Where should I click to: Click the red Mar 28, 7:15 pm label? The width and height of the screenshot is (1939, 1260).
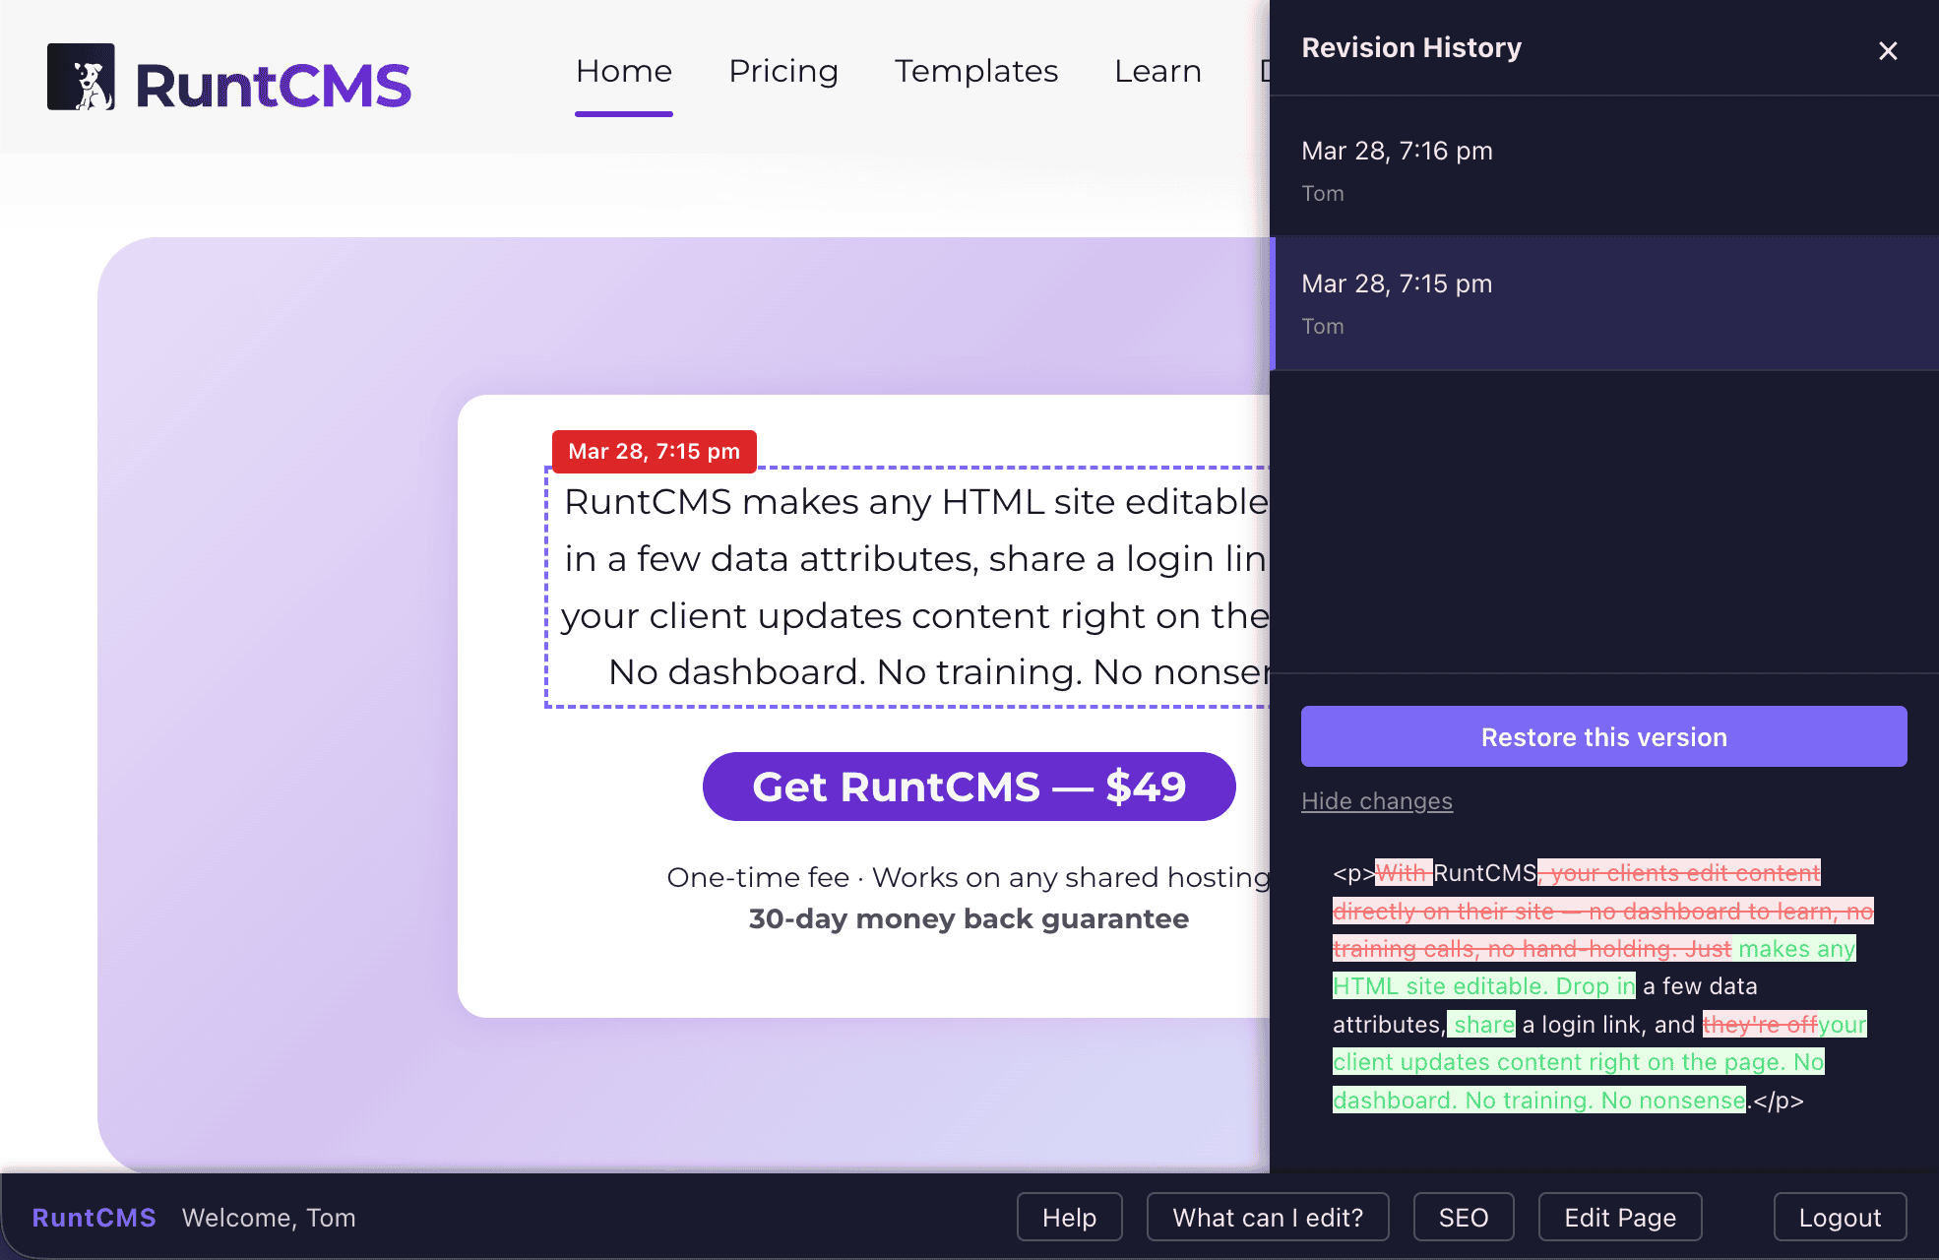(654, 452)
